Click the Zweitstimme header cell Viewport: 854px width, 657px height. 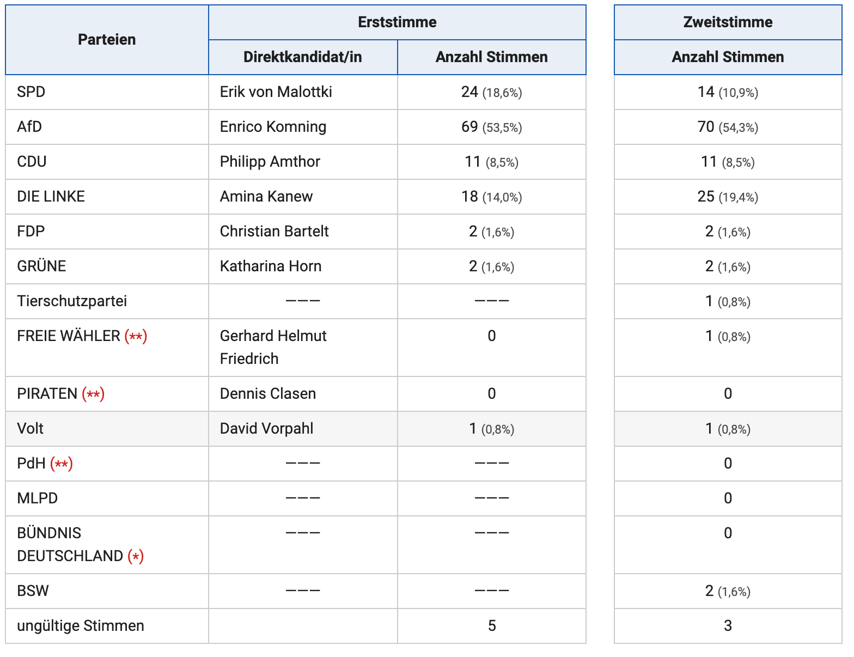[x=728, y=22]
